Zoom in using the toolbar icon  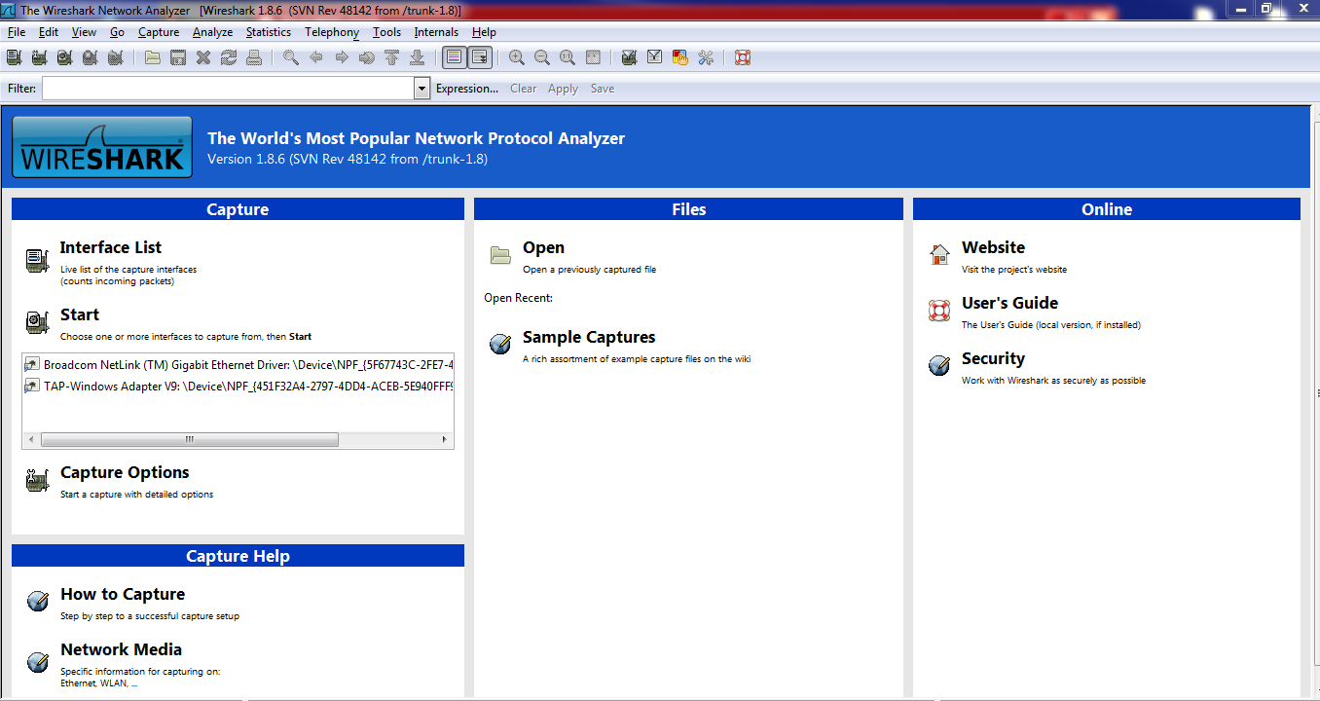point(517,57)
